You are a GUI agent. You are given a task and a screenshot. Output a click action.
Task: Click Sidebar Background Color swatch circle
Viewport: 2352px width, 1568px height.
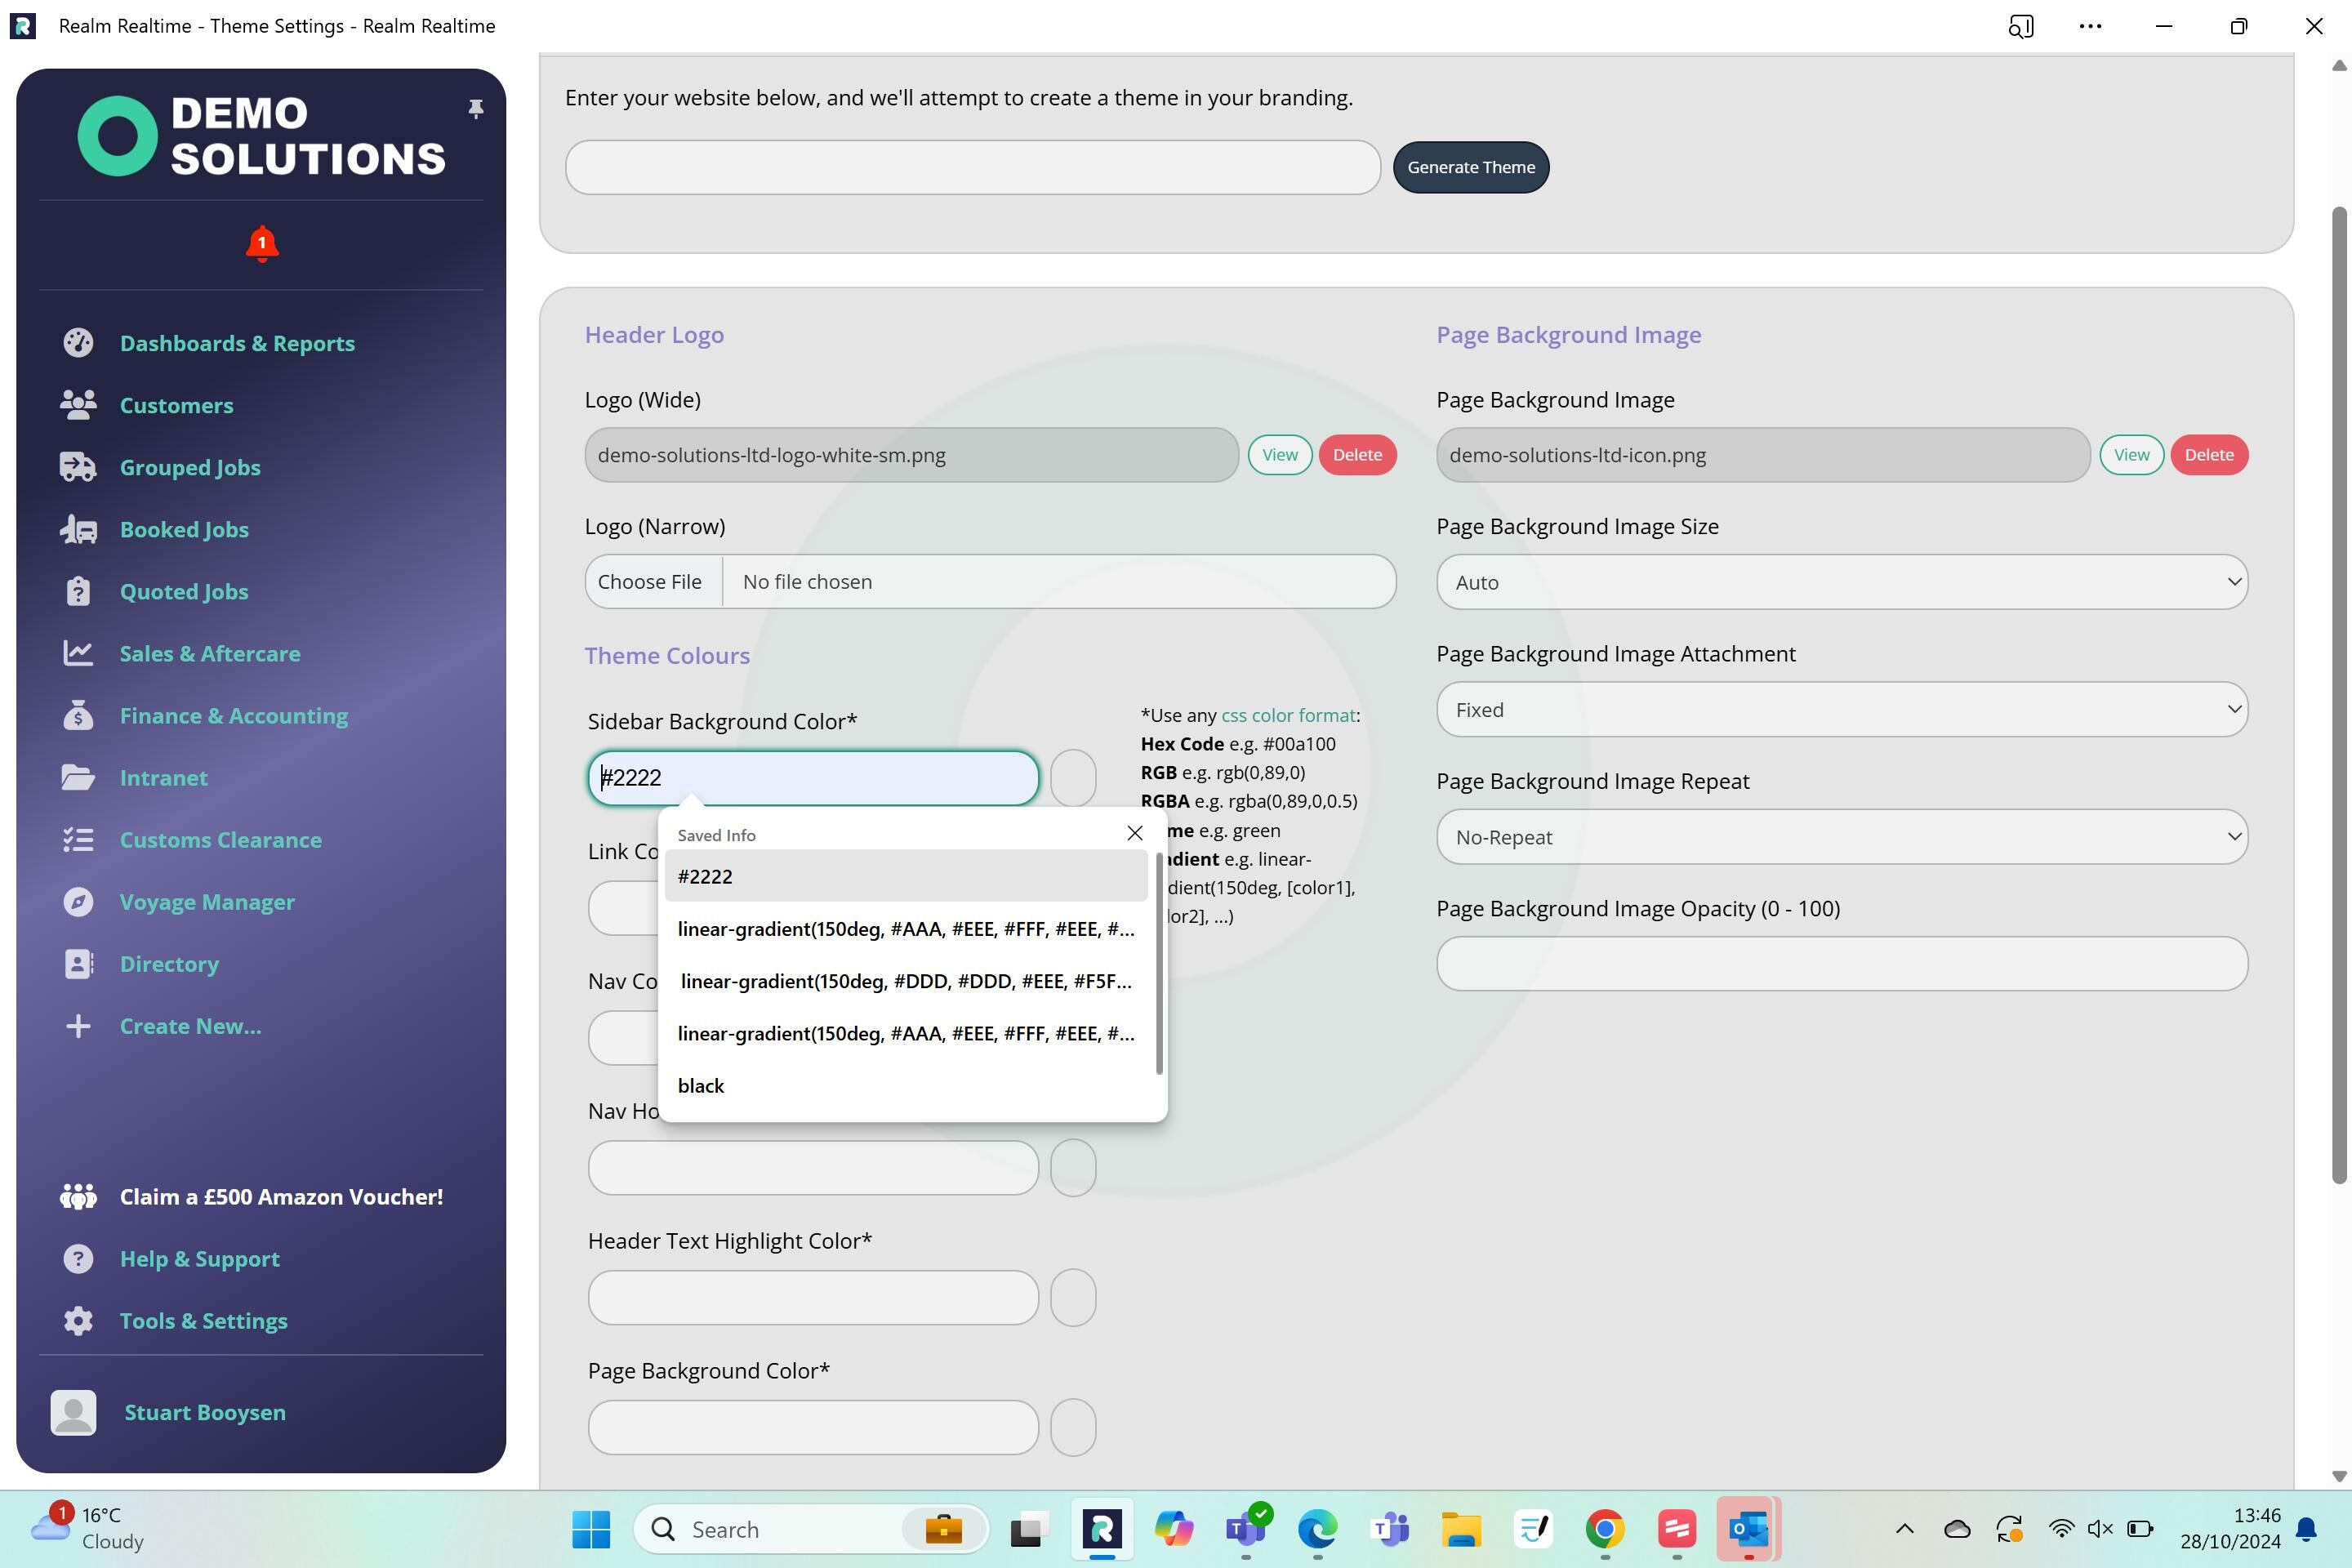[1072, 778]
